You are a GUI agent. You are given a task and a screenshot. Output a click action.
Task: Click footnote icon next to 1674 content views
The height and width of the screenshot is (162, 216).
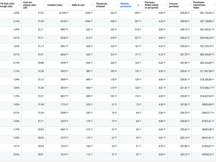(x=67, y=154)
